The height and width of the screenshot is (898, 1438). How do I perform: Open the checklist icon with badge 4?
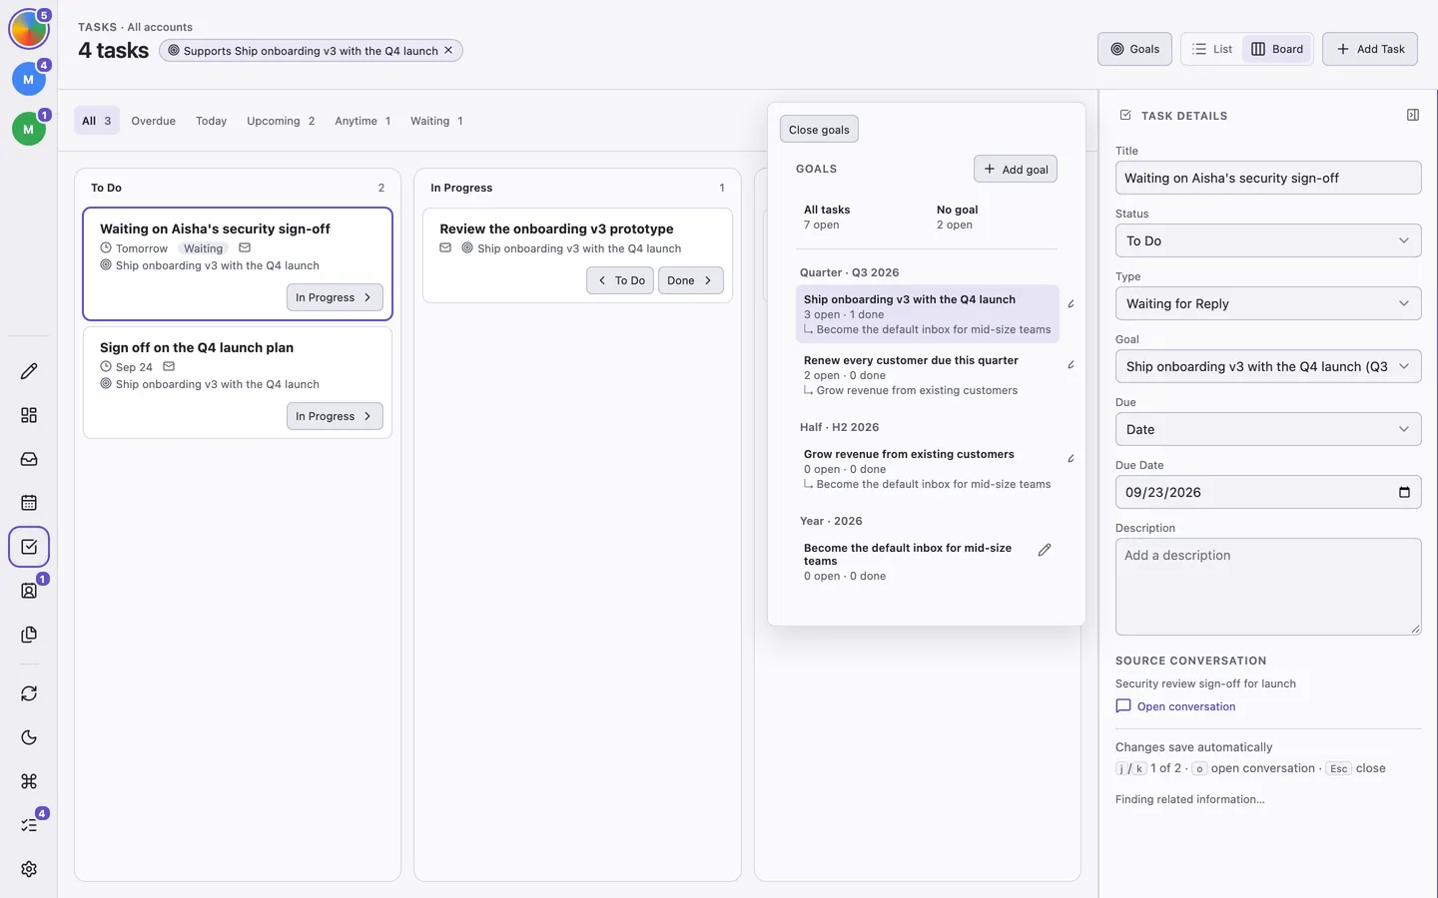pyautogui.click(x=29, y=825)
